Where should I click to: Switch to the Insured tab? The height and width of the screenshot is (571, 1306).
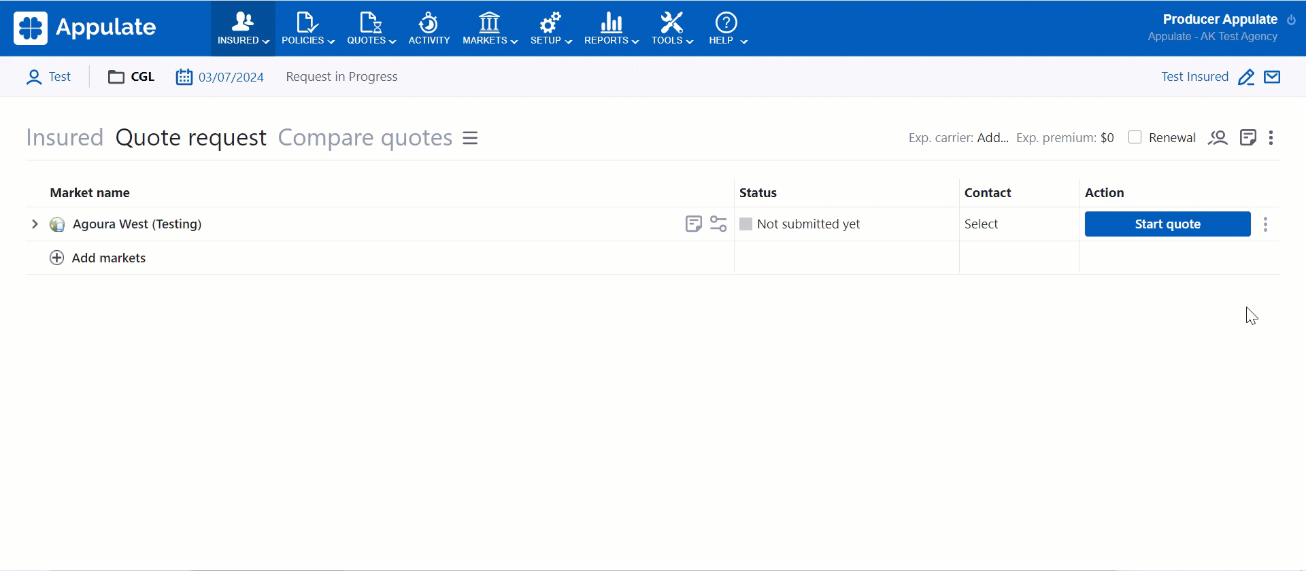(x=65, y=137)
